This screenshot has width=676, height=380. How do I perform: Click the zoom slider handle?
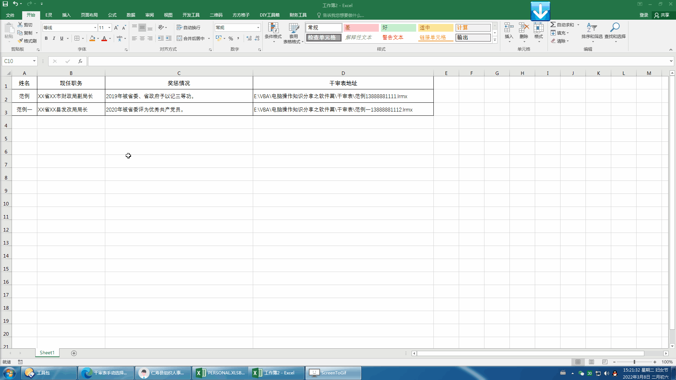point(634,362)
